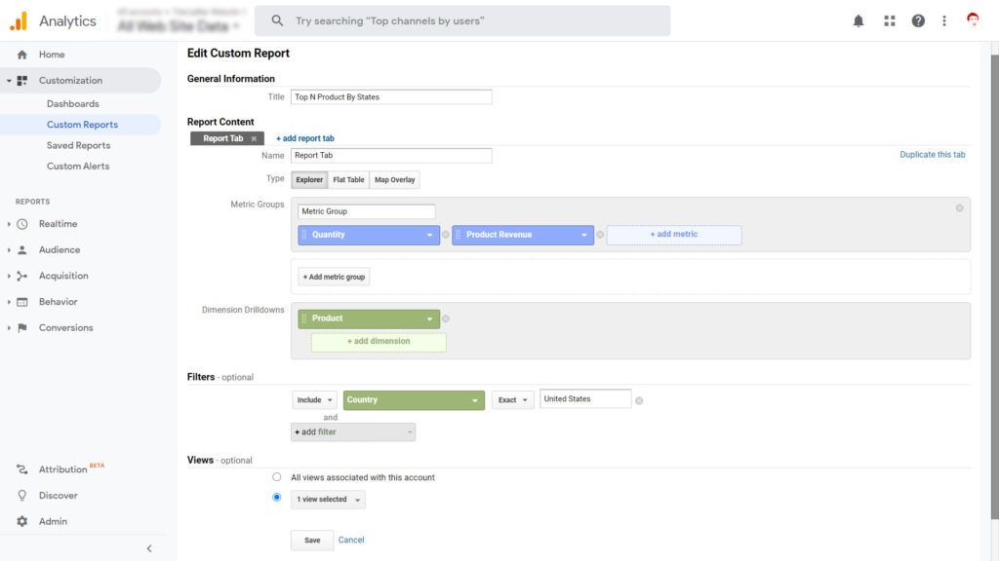Screen dimensions: 999x561
Task: Choose Map Overlay report type
Action: pos(394,180)
